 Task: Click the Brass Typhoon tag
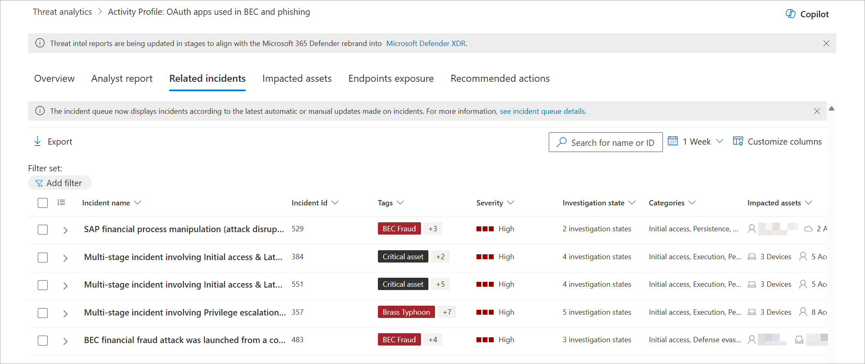(406, 312)
